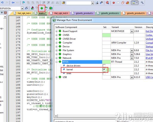Expand the Board Support component

pos(57,31)
